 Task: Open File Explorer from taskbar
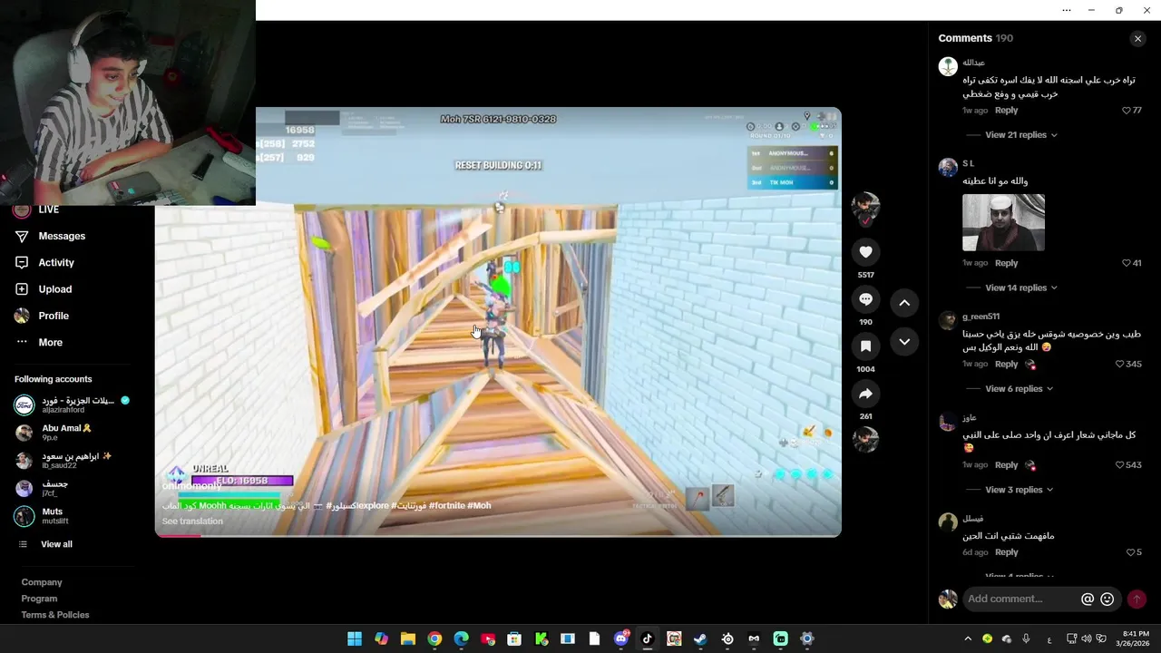coord(408,638)
